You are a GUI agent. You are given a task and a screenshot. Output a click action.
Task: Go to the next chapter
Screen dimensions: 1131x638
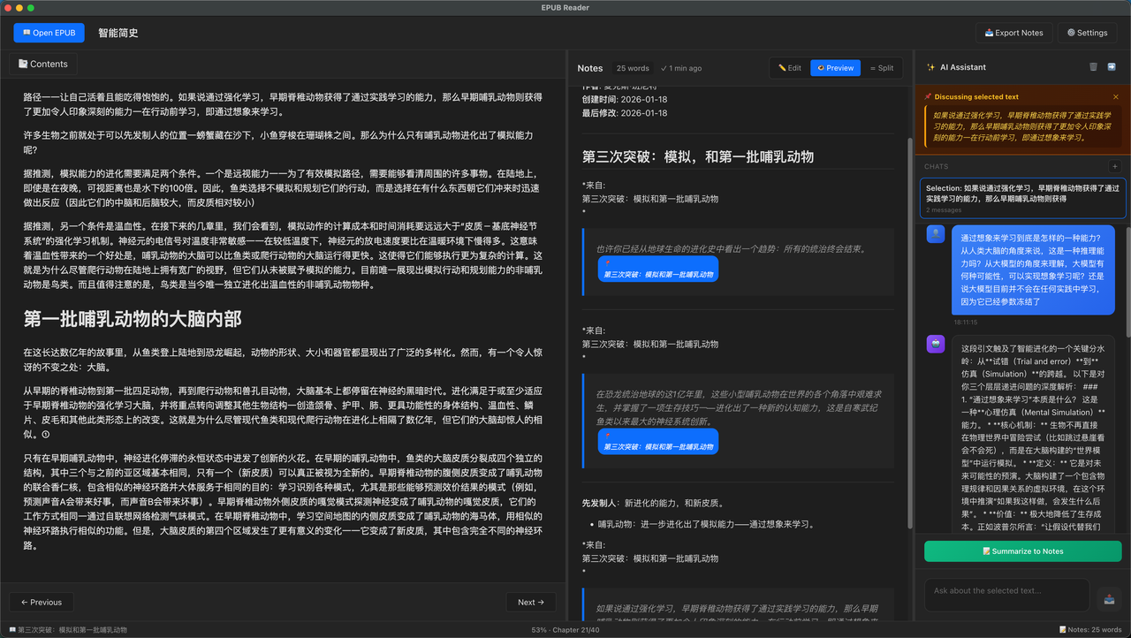click(531, 602)
